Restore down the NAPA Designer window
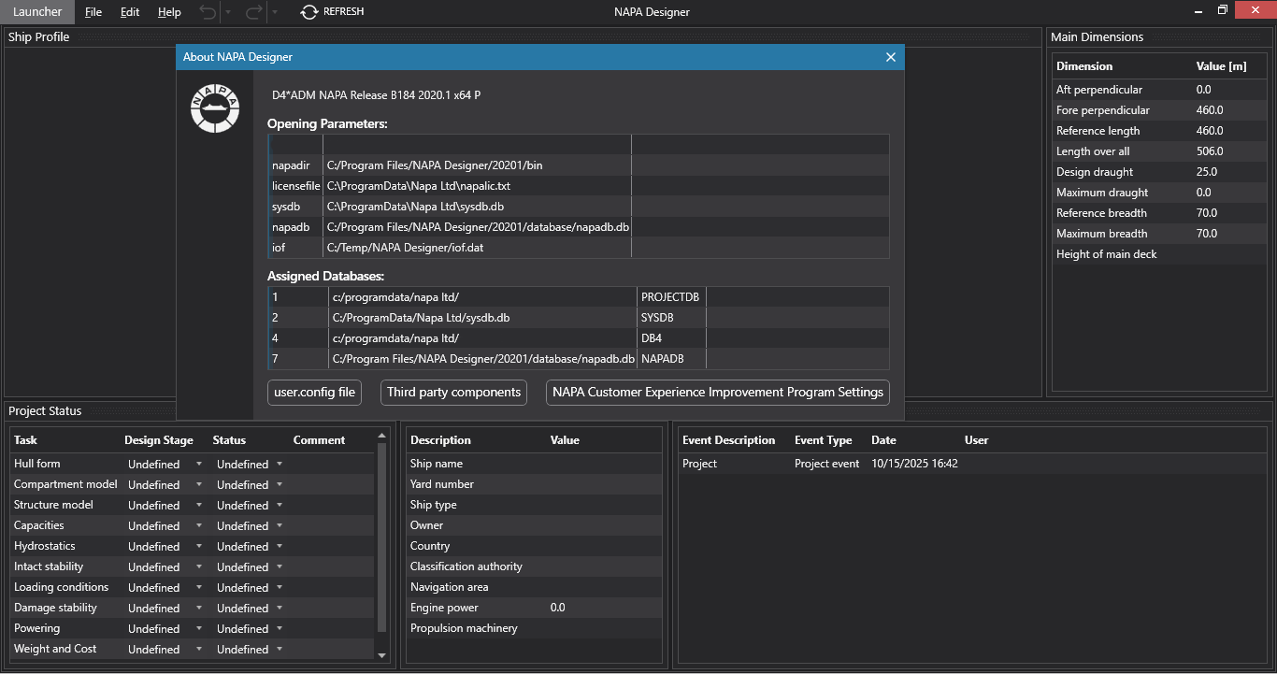The image size is (1277, 674). click(1223, 10)
